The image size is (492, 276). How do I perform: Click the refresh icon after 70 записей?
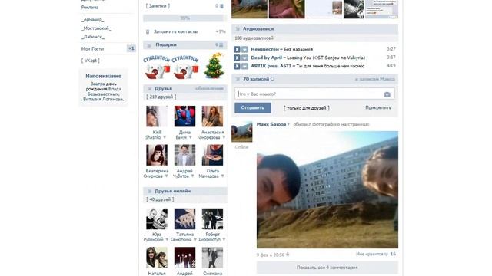(272, 79)
